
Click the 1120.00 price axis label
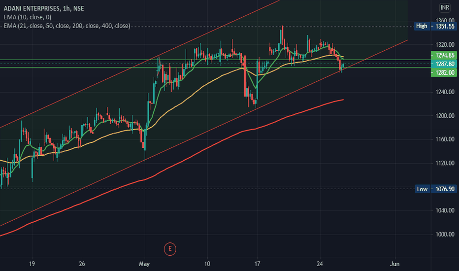pos(445,163)
